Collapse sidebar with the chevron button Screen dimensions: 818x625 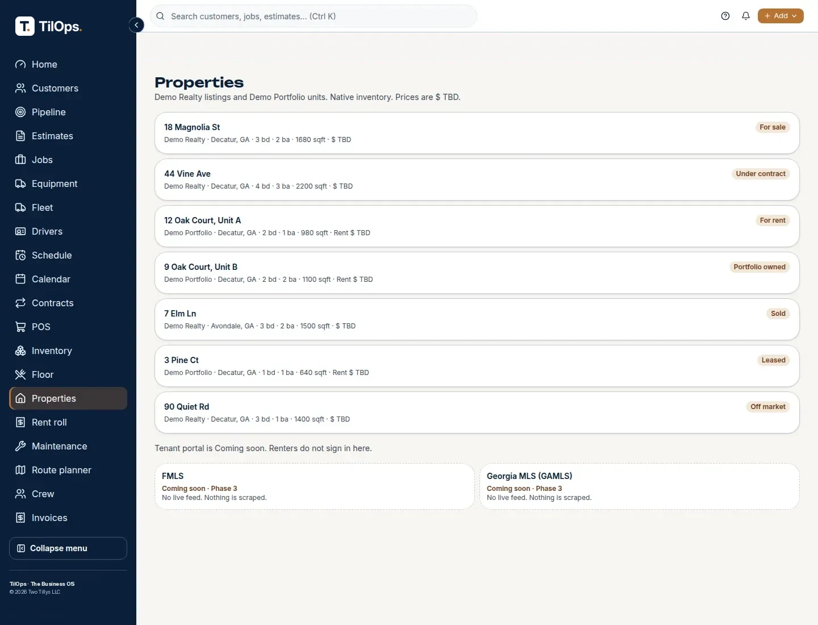136,25
